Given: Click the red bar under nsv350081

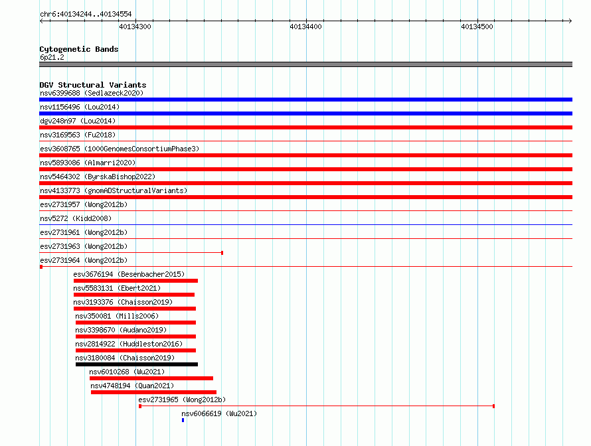Looking at the screenshot, I should click(135, 323).
